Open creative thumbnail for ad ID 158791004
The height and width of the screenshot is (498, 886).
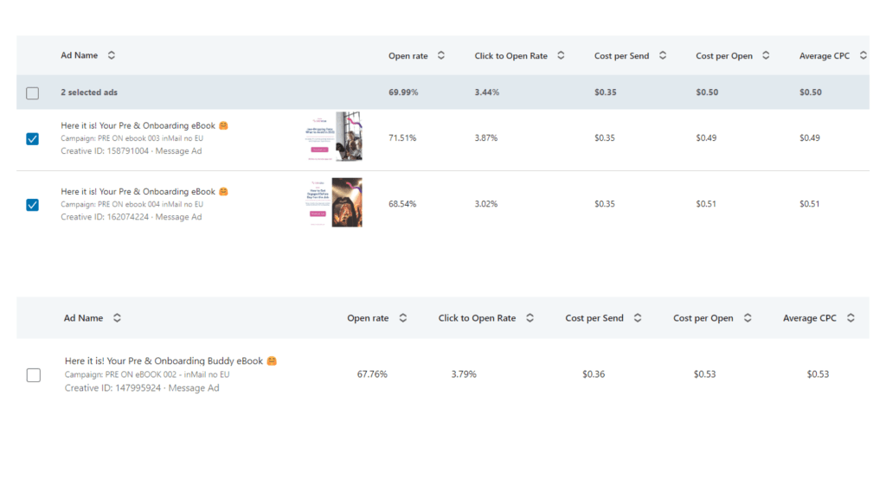(334, 137)
